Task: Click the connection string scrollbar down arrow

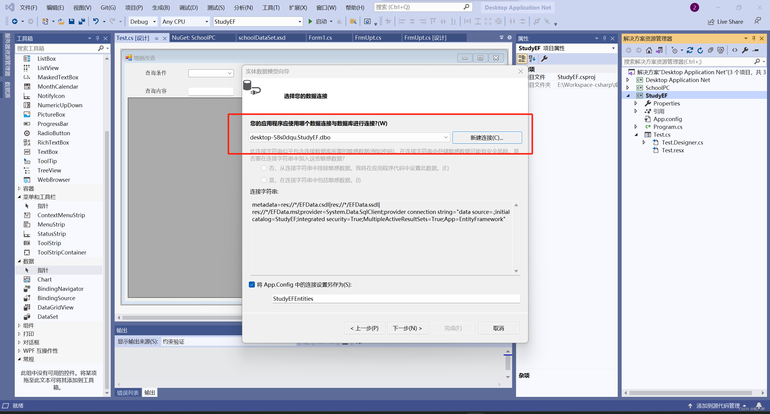Action: coord(516,271)
